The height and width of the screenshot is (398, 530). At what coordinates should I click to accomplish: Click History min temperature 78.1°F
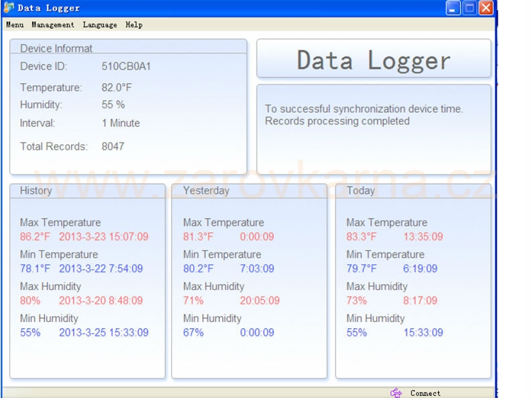pyautogui.click(x=35, y=269)
